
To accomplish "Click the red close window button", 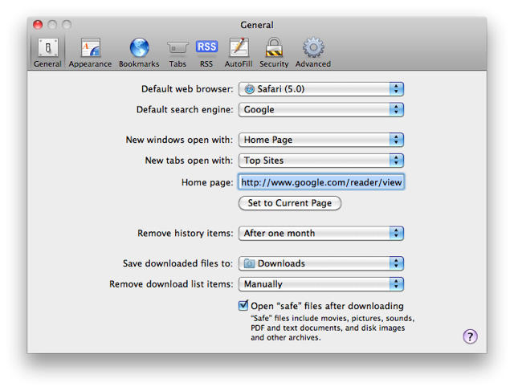I will point(38,25).
